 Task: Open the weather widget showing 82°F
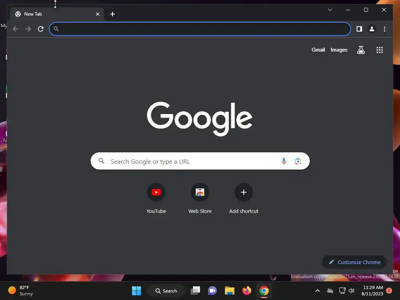pos(21,291)
